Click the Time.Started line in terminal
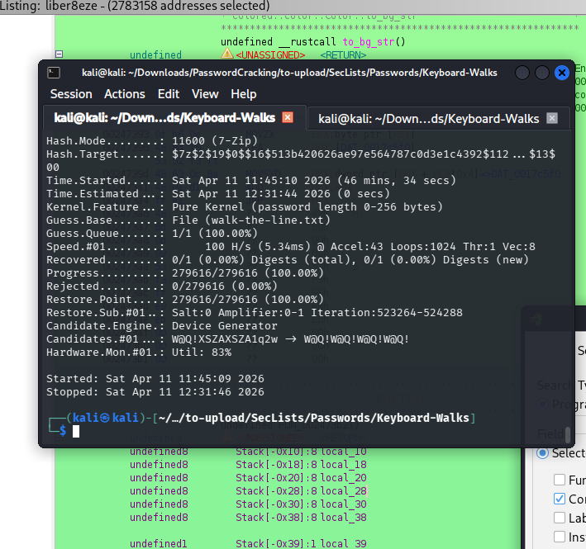 coord(251,181)
